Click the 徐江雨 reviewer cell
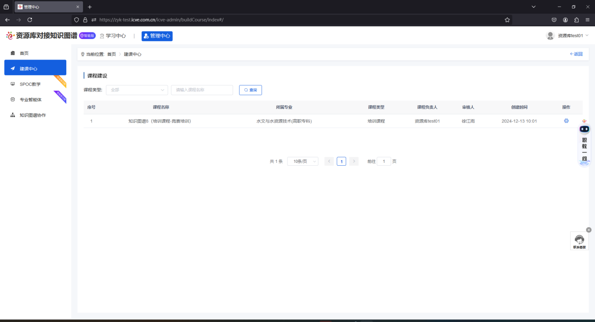Screen dimensions: 595x322 [x=468, y=121]
